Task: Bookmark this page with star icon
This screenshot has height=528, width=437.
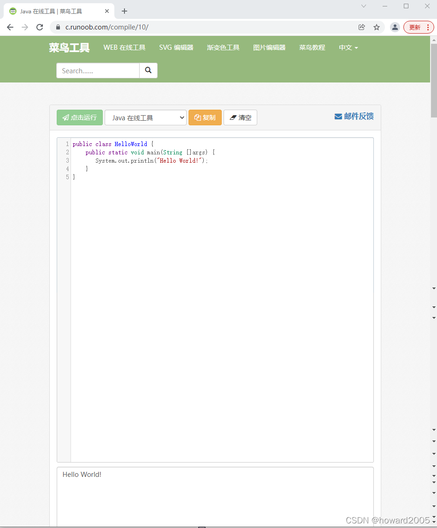Action: pos(377,27)
